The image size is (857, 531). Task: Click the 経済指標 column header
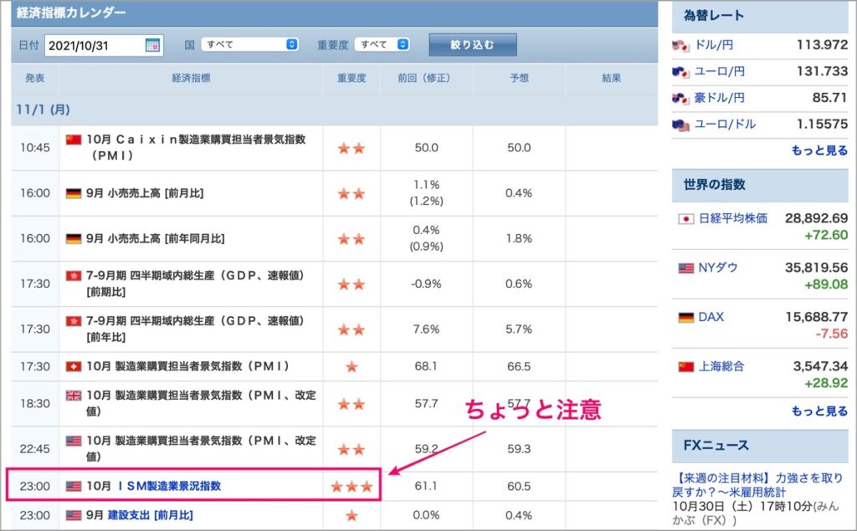pyautogui.click(x=192, y=78)
